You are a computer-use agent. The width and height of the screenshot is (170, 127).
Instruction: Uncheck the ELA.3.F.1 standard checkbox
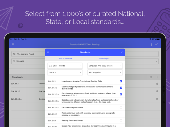(121, 81)
